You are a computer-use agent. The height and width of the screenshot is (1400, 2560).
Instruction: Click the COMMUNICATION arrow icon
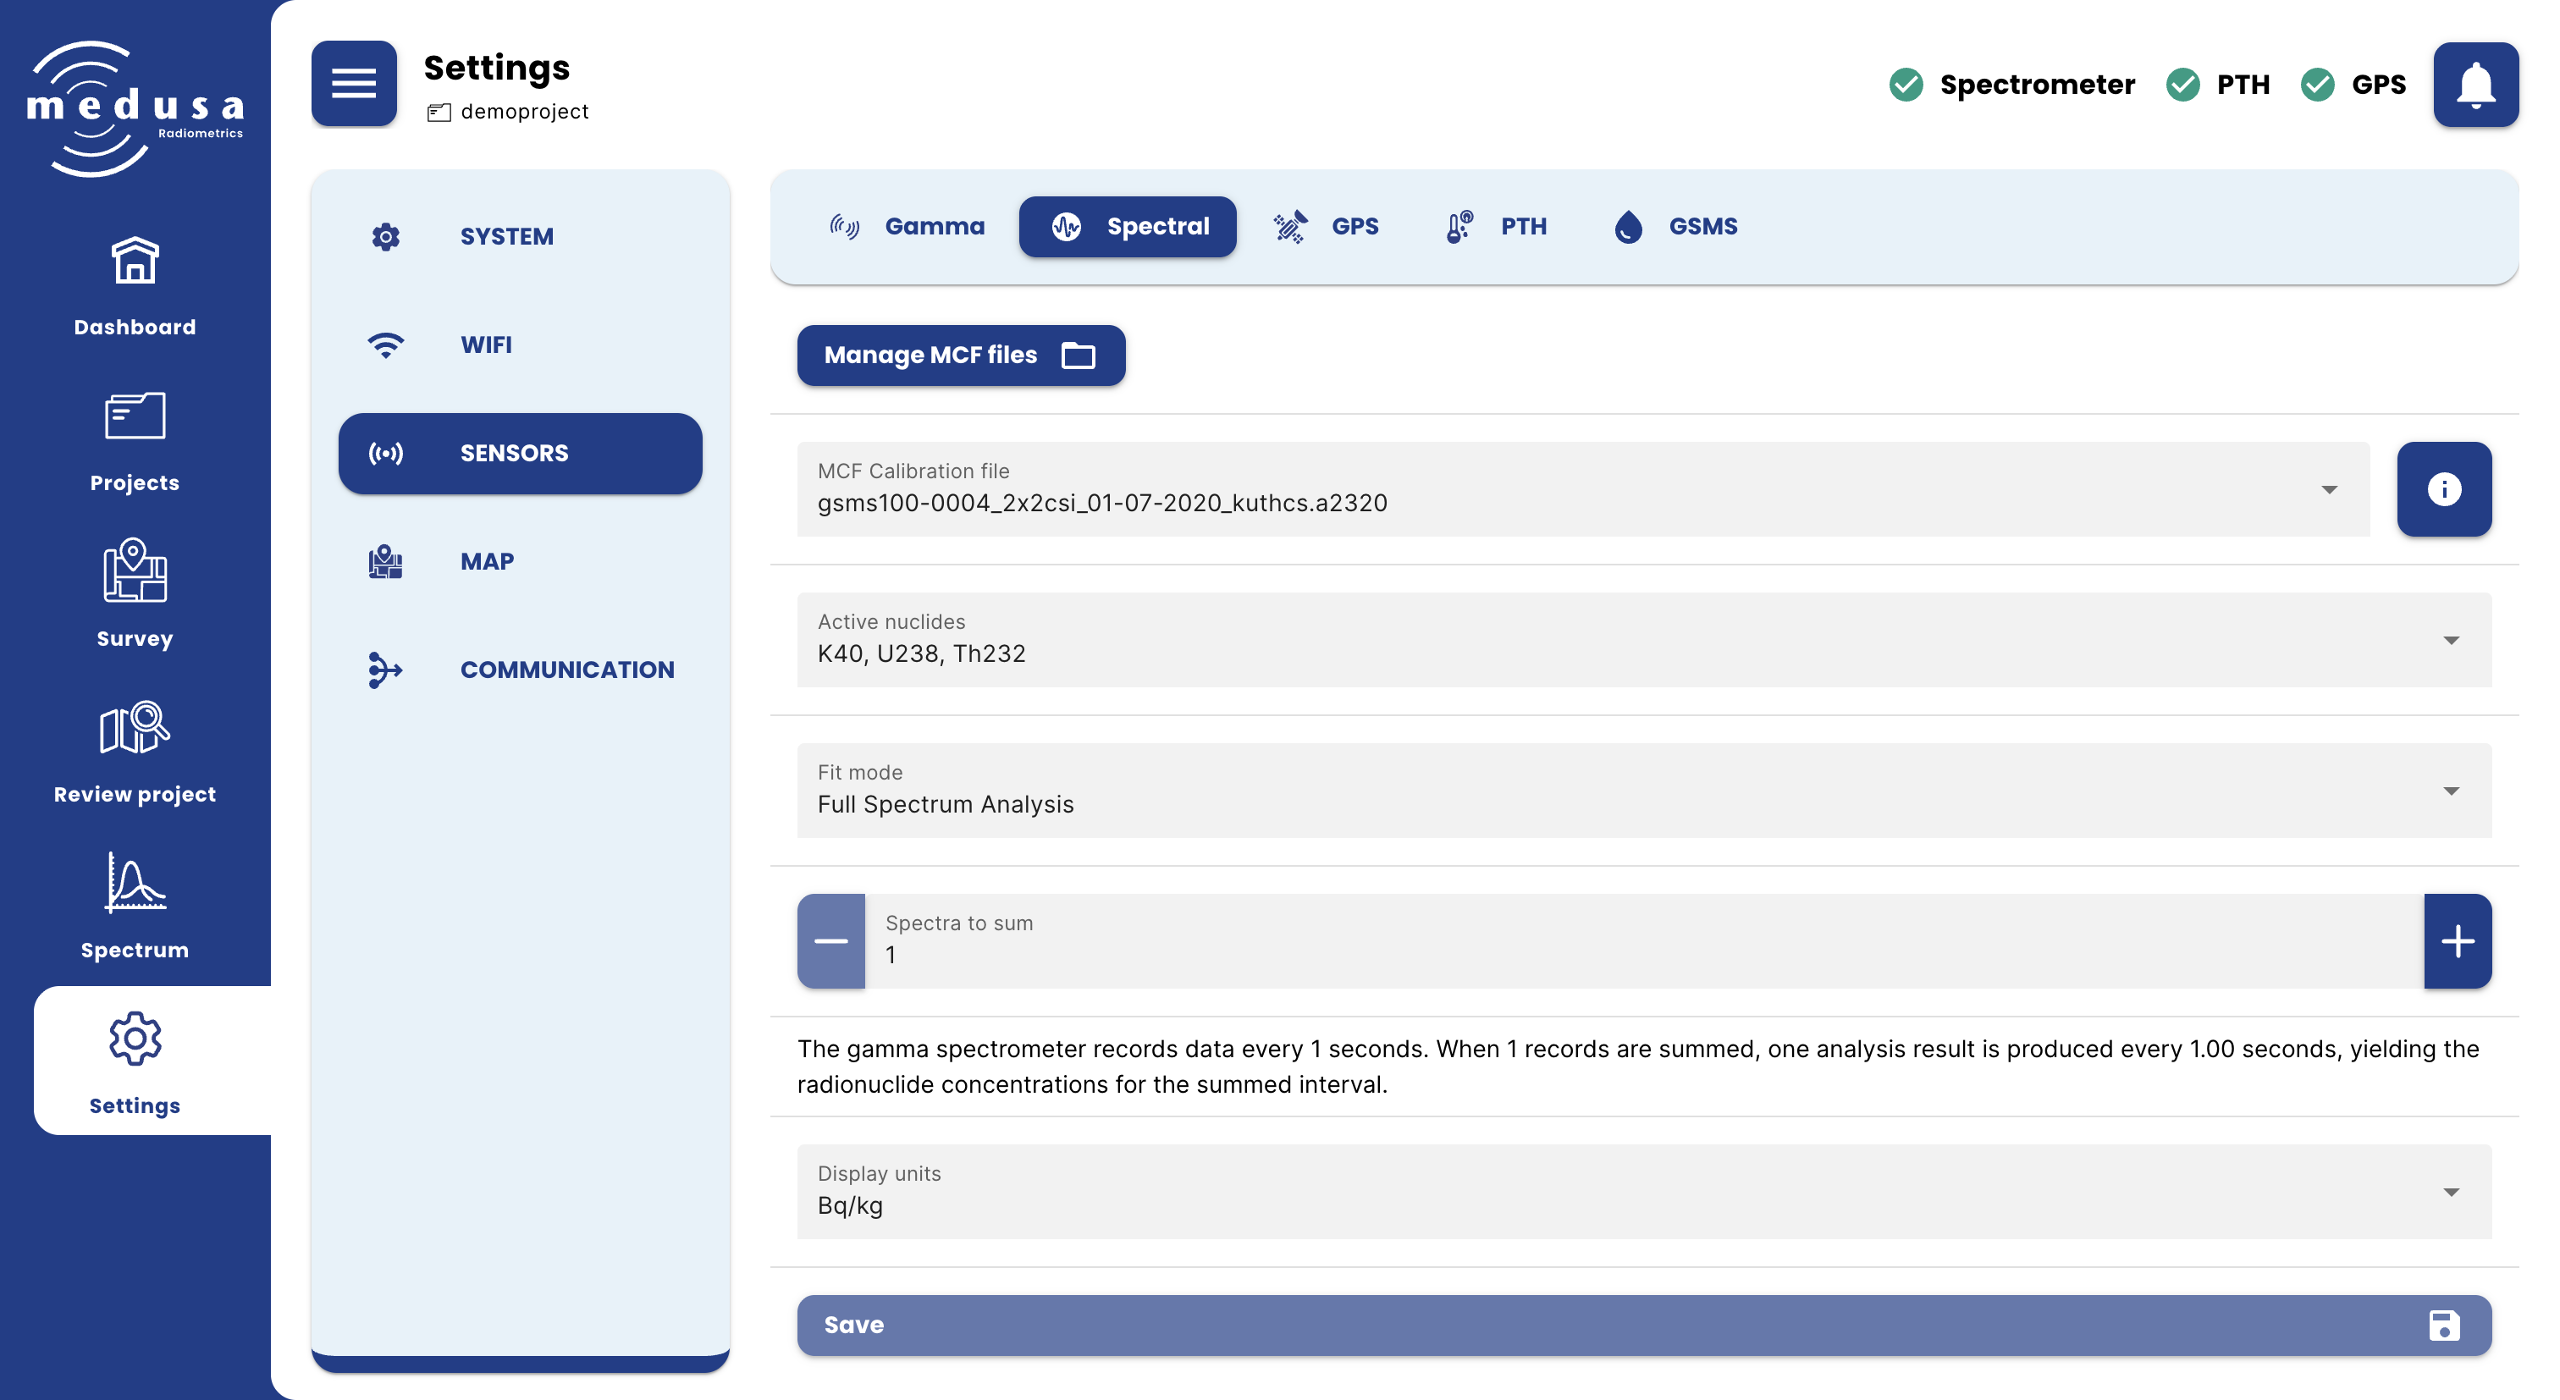(x=384, y=670)
